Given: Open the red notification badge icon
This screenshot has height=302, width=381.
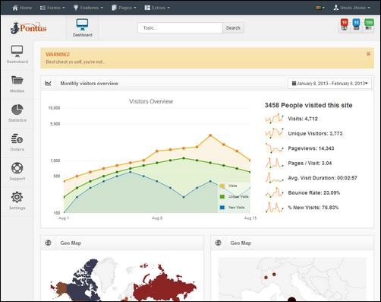Looking at the screenshot, I should click(344, 25).
